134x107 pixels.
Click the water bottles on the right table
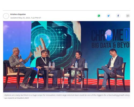point(81,64)
